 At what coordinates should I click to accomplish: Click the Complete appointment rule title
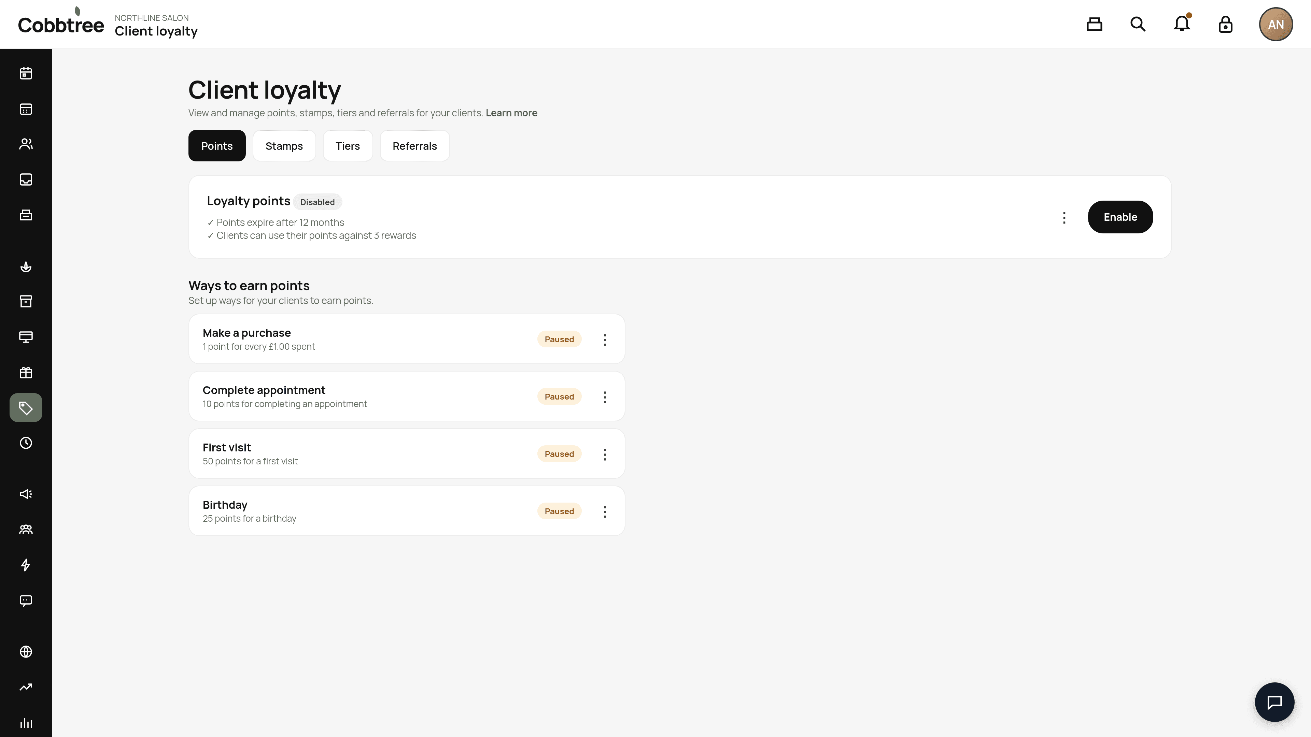(264, 390)
